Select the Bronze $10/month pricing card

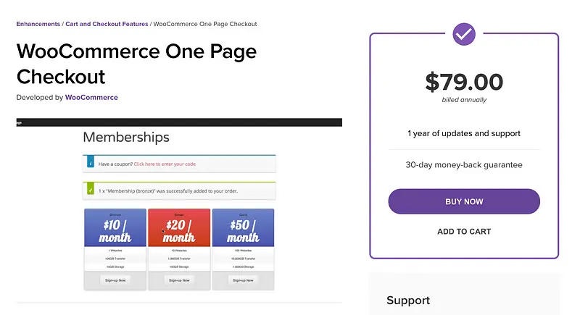[116, 230]
